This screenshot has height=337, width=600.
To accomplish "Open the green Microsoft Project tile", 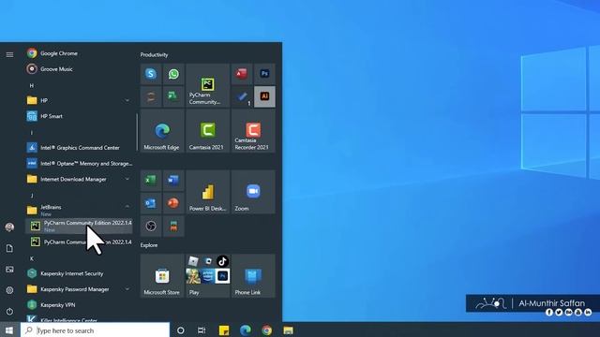I will 173,96.
